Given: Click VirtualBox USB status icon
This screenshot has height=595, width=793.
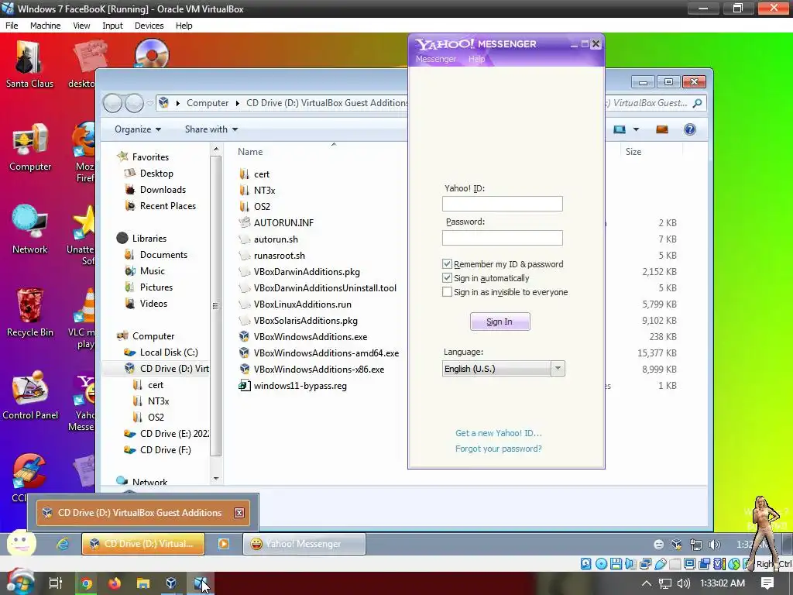Looking at the screenshot, I should point(661,564).
